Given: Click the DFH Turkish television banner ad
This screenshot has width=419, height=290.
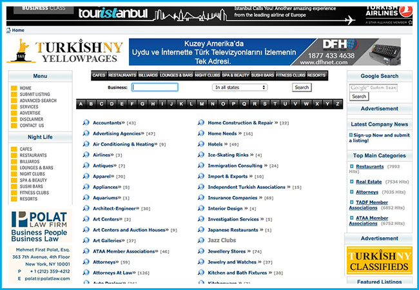Looking at the screenshot, I should [x=264, y=52].
